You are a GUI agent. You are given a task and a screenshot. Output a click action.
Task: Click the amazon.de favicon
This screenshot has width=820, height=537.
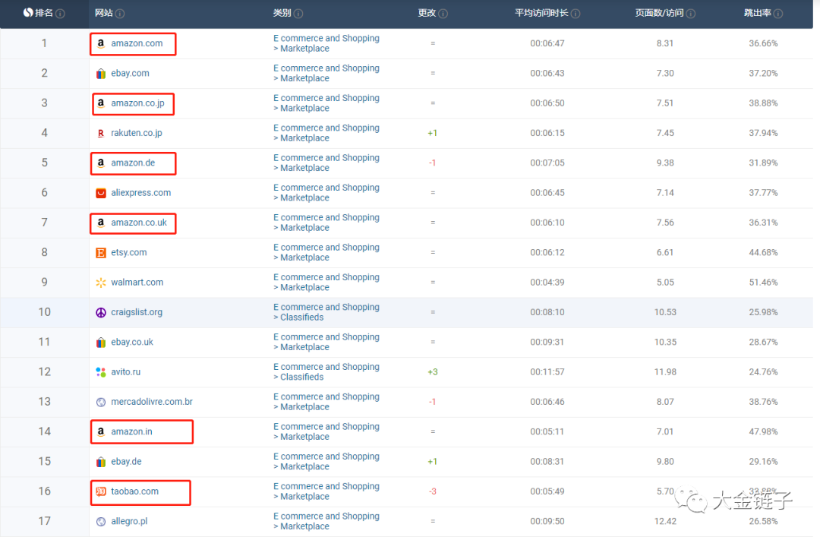(101, 163)
